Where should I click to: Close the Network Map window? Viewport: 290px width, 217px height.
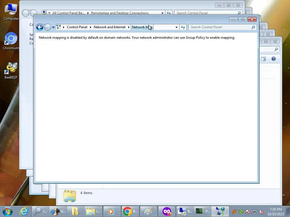[x=252, y=19]
